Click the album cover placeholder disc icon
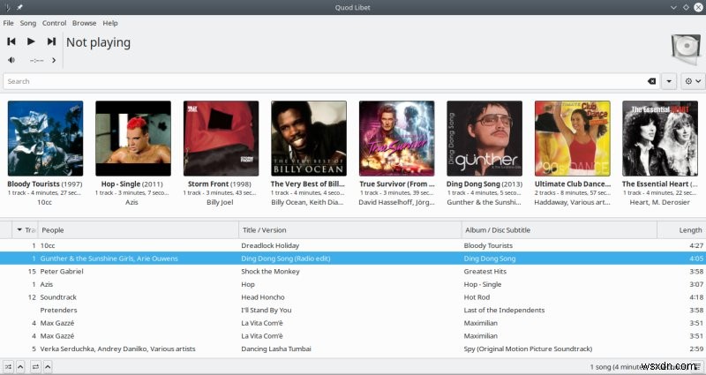Screen dimensions: 706x375 686,49
